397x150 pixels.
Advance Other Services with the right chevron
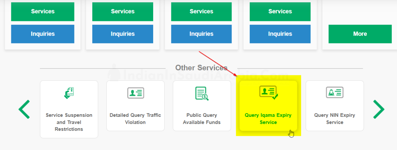[378, 109]
